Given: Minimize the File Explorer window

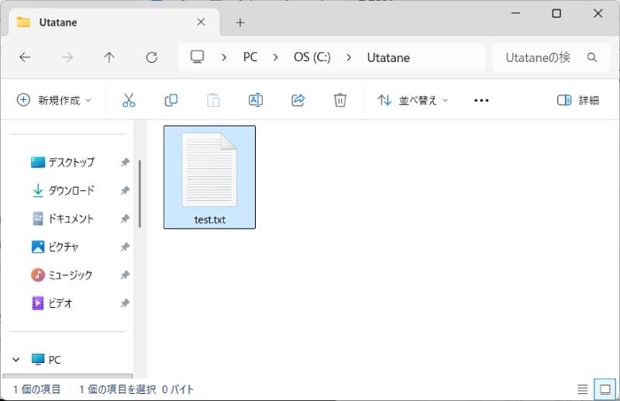Looking at the screenshot, I should [x=515, y=13].
